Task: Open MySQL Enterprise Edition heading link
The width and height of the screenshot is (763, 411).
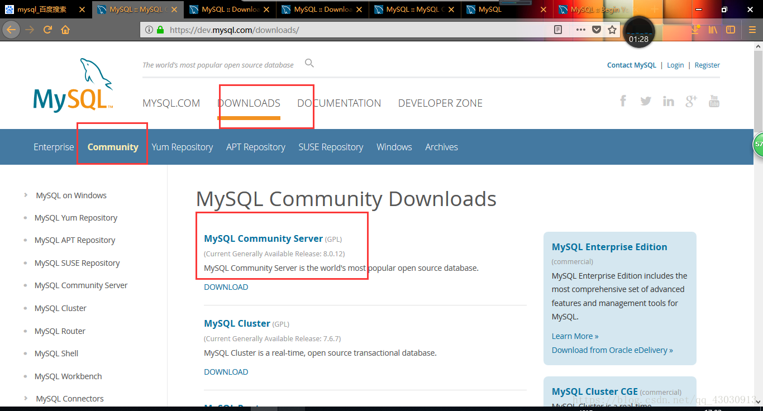Action: coord(609,247)
